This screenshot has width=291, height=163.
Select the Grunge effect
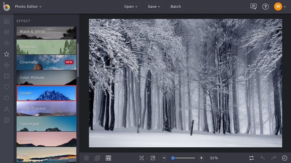(x=47, y=139)
